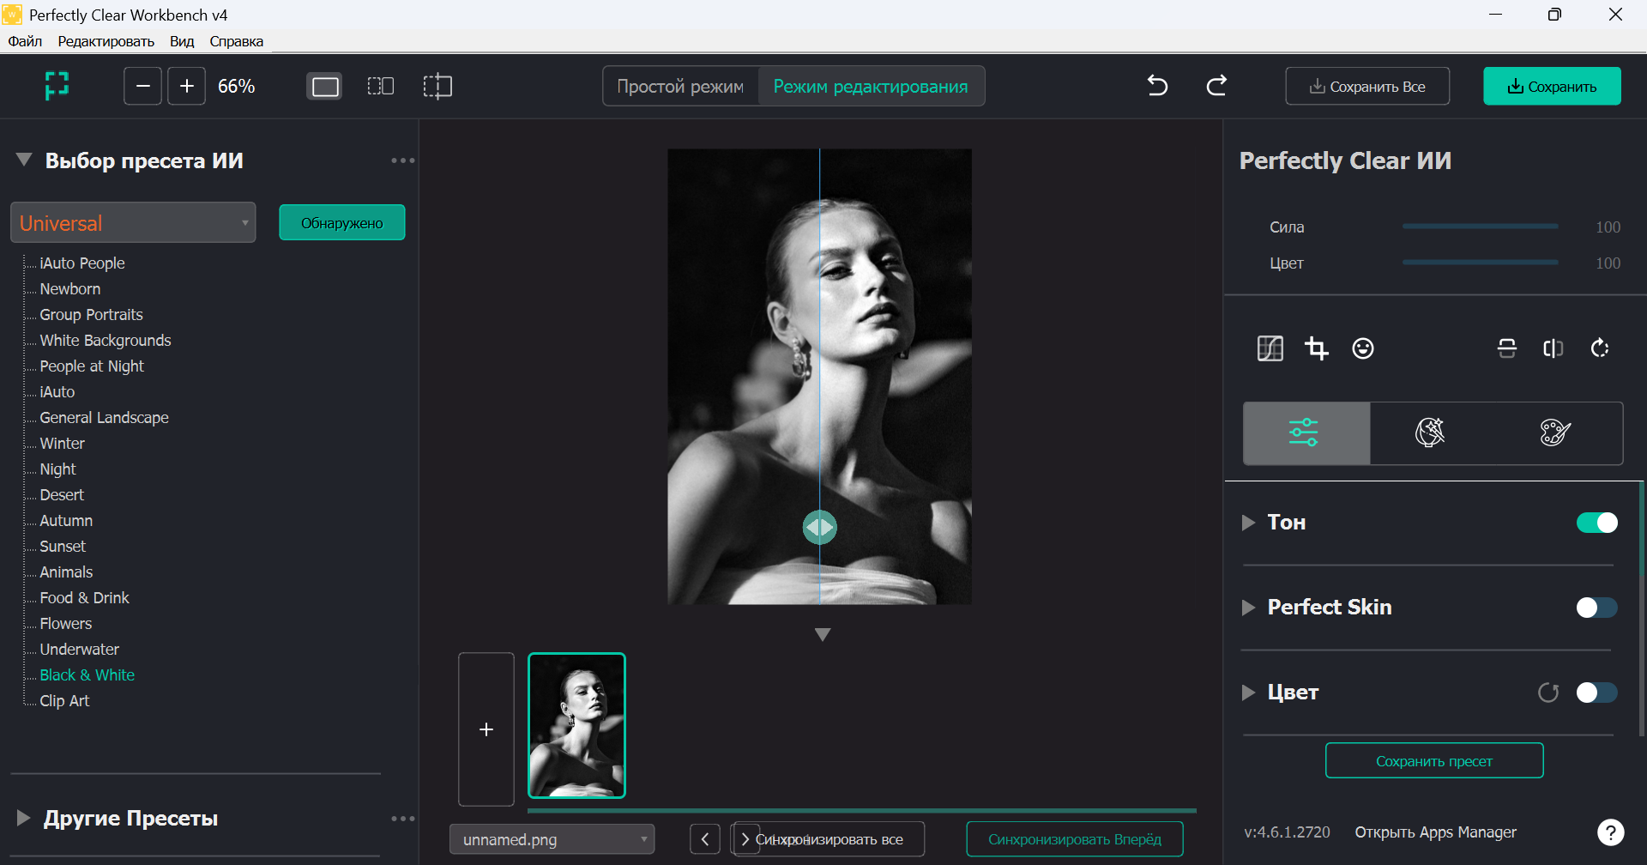Open the palette and brush tab icon
The height and width of the screenshot is (865, 1647).
point(1555,432)
